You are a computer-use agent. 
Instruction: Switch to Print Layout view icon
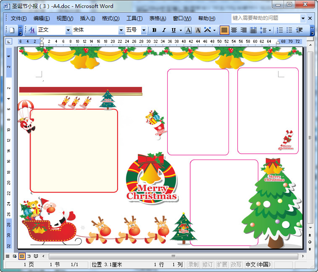(22, 256)
